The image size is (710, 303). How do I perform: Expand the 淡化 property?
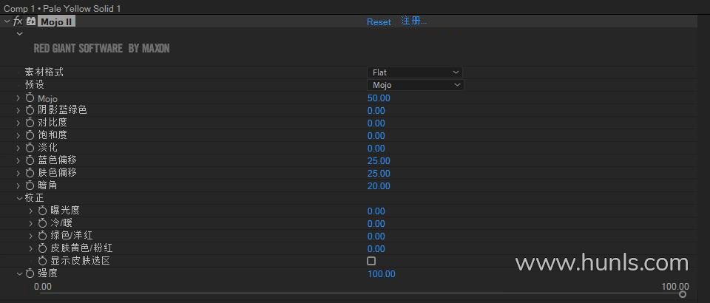[18, 147]
